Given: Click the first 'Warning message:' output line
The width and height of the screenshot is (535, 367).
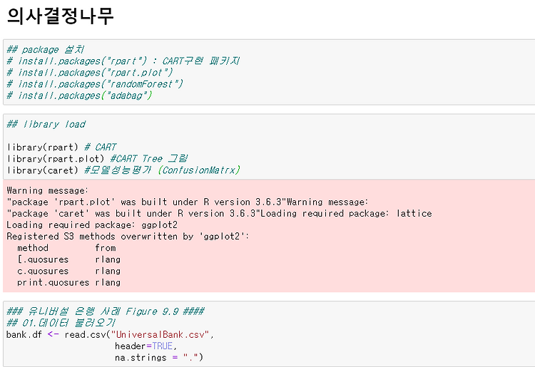Looking at the screenshot, I should click(x=47, y=190).
